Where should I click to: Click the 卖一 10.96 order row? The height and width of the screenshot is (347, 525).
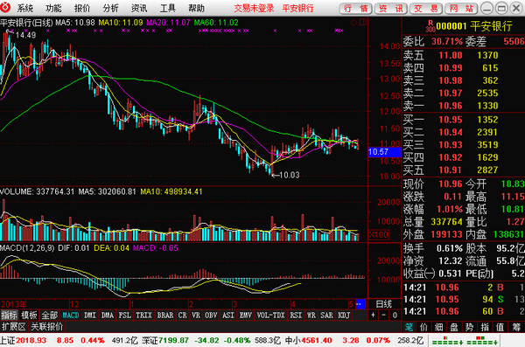464,106
